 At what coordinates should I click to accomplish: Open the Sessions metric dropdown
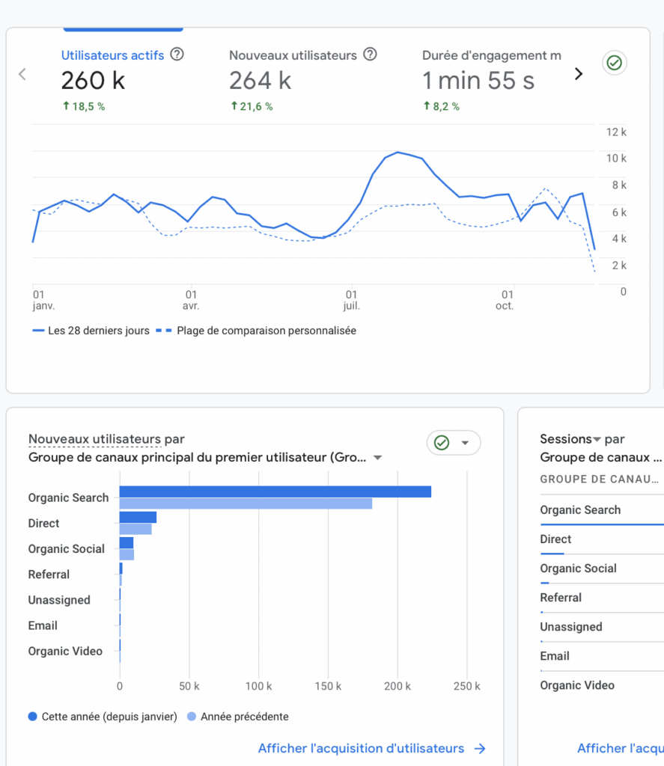click(597, 440)
